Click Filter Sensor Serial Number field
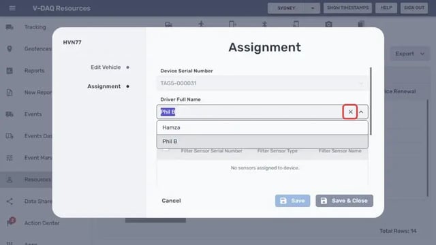The height and width of the screenshot is (245, 436). (x=212, y=151)
